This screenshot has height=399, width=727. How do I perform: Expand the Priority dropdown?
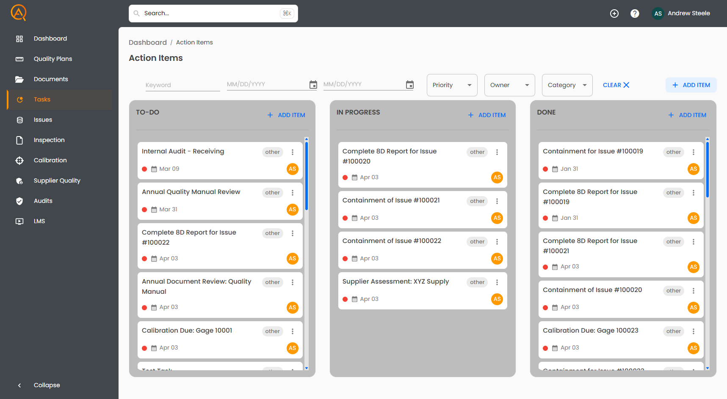452,85
